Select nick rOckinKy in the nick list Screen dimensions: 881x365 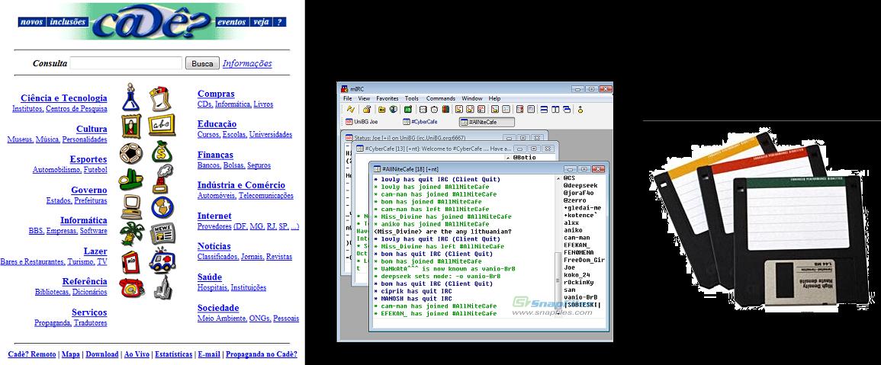pyautogui.click(x=579, y=283)
